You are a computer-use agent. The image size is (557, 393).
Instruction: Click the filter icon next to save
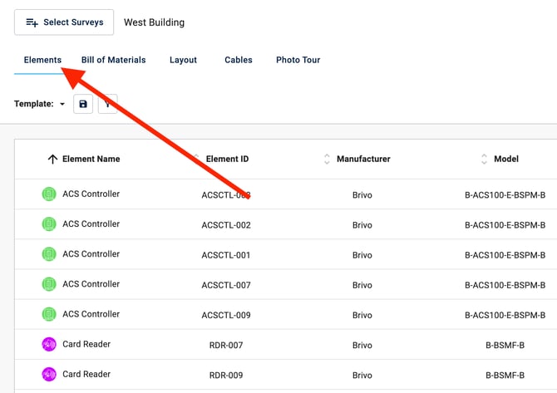108,104
